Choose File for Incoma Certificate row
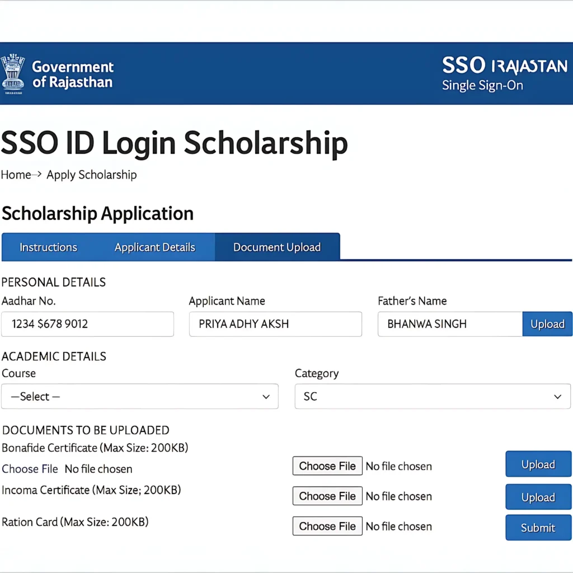The height and width of the screenshot is (573, 573). pos(327,496)
